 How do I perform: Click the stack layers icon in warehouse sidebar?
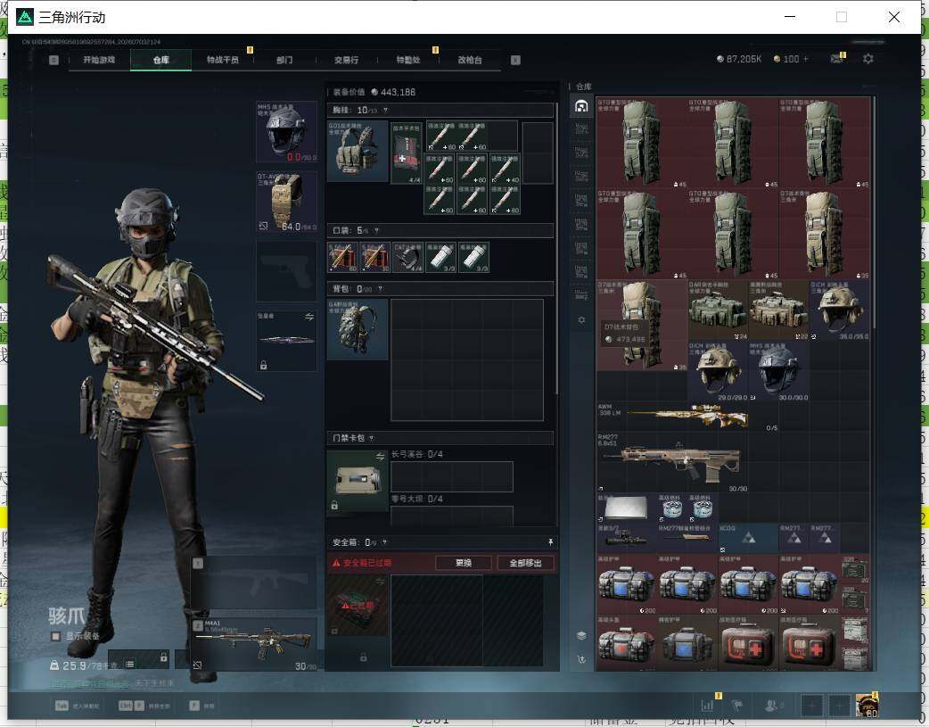[581, 636]
